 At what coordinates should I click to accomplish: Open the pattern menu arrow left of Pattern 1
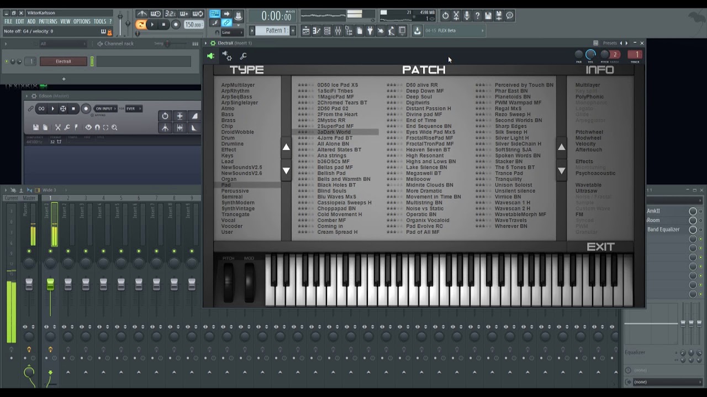click(x=252, y=30)
